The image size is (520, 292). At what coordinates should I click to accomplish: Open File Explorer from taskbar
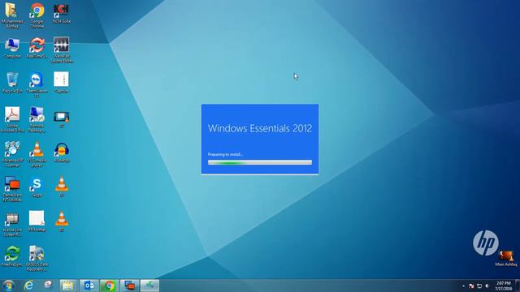tap(68, 286)
